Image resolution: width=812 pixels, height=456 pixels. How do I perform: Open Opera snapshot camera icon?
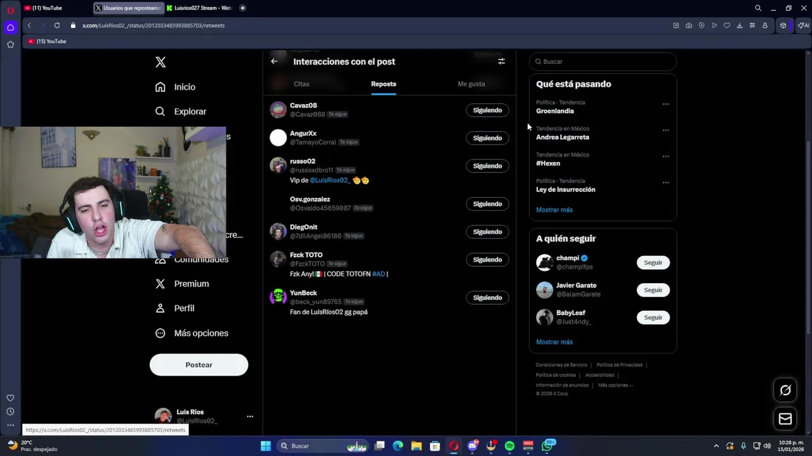(x=689, y=25)
